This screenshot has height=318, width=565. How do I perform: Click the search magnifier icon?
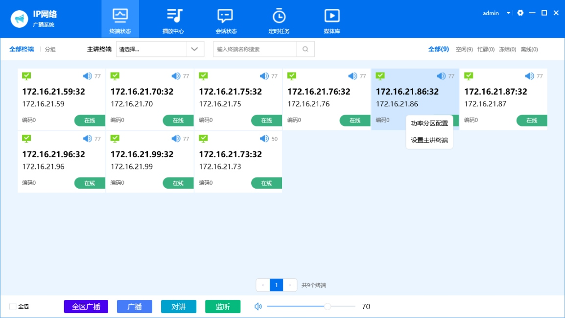pyautogui.click(x=305, y=49)
